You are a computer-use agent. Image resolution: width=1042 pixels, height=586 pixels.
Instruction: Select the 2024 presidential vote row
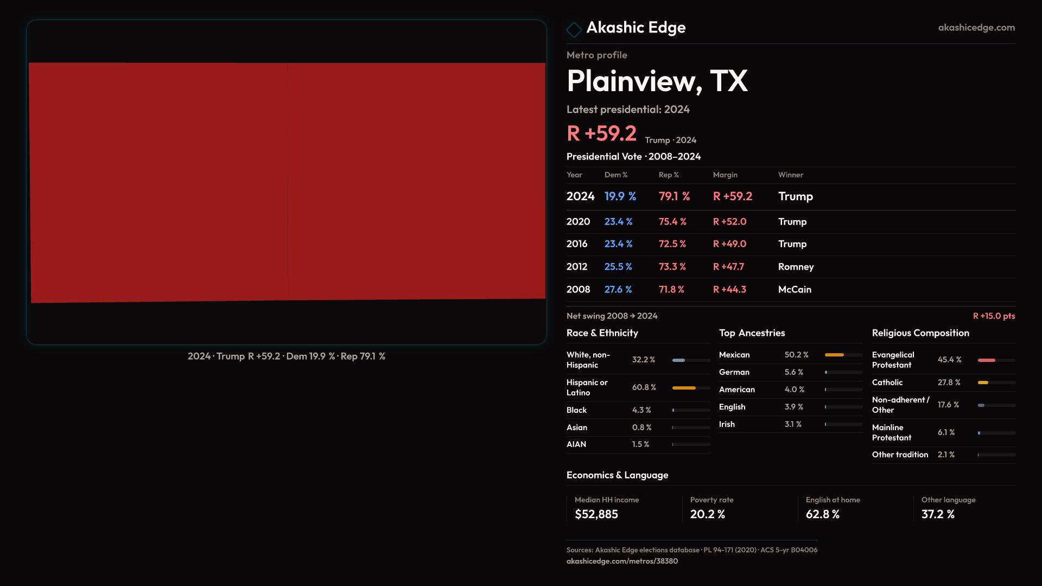click(689, 196)
